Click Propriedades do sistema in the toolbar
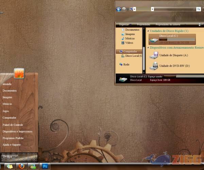The height and width of the screenshot is (170, 204). 167,24
